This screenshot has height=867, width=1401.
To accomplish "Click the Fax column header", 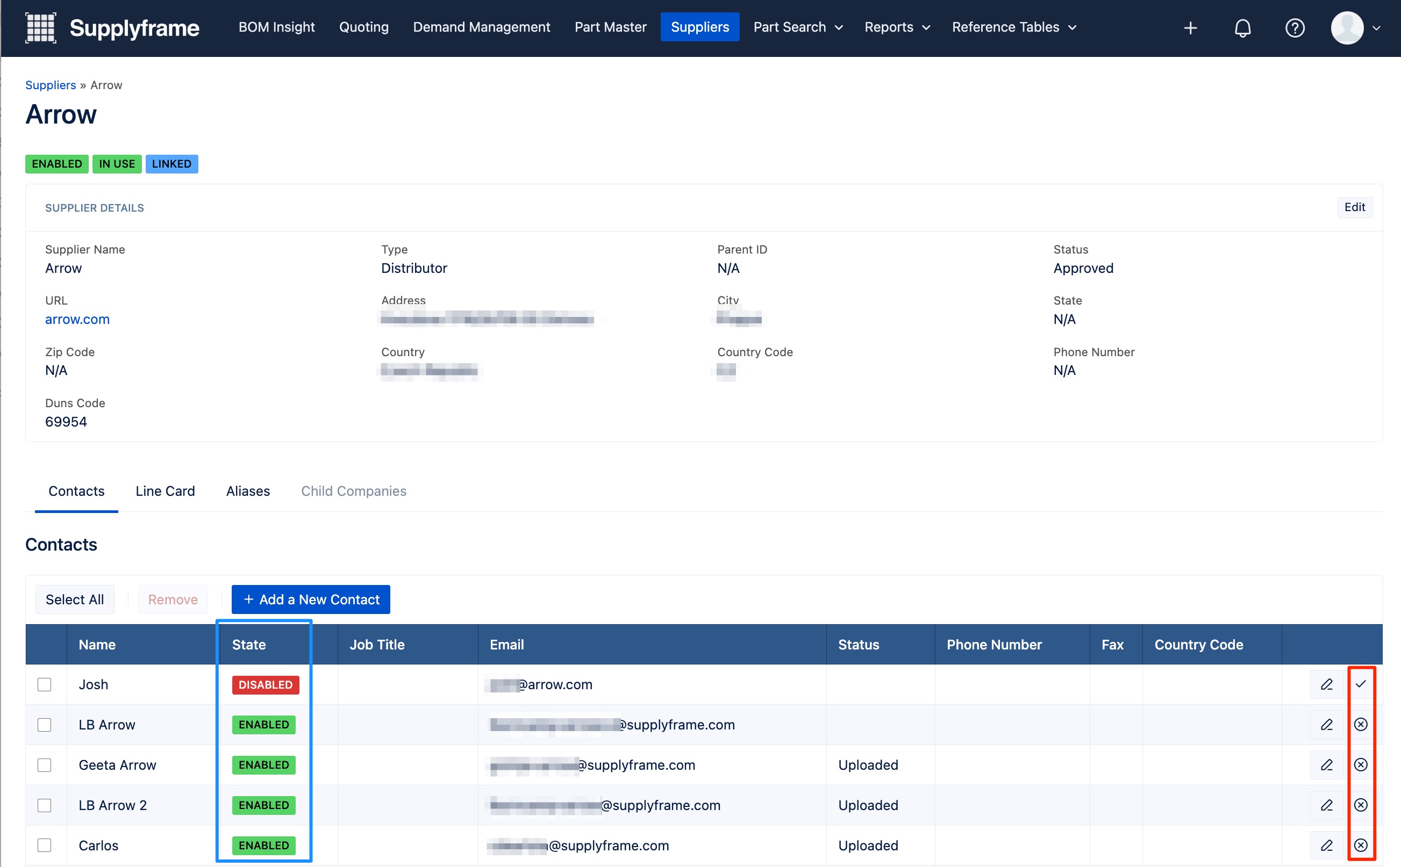I will point(1112,645).
